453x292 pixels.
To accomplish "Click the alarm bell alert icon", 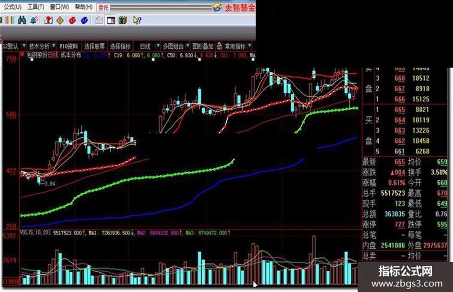I will 34,20.
